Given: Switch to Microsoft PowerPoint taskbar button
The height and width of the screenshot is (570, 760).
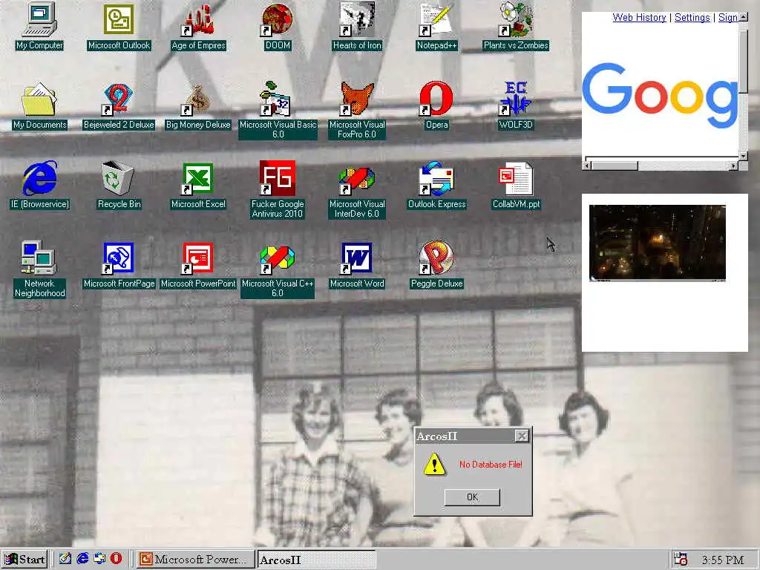Looking at the screenshot, I should click(x=195, y=560).
